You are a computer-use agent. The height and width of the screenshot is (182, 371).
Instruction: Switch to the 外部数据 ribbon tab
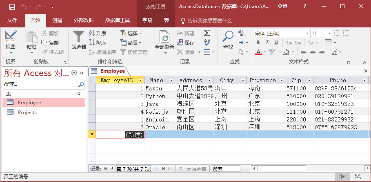pos(83,20)
